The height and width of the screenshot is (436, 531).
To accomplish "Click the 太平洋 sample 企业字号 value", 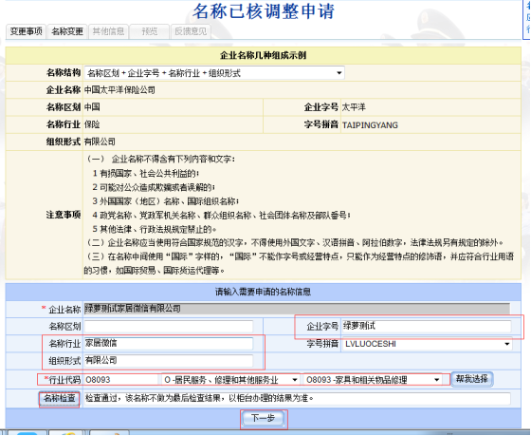I will (x=354, y=107).
